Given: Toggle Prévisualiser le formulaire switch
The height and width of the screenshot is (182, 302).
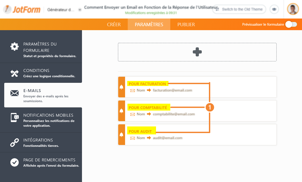Looking at the screenshot, I should click(291, 24).
